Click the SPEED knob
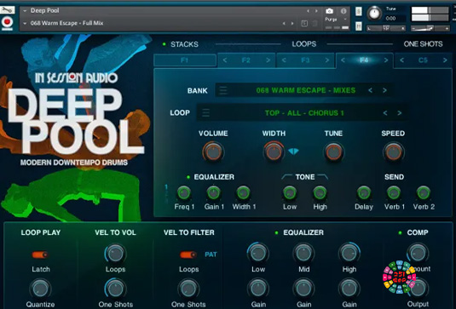 pos(393,152)
